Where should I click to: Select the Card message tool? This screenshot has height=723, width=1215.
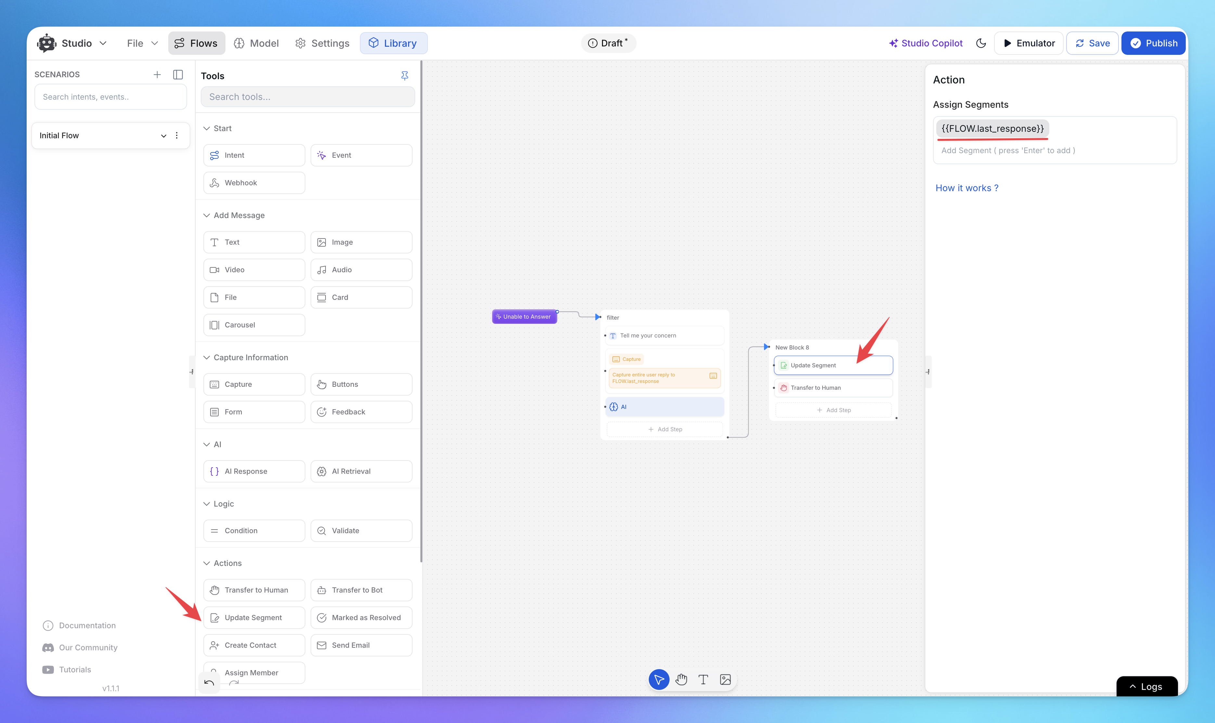(362, 297)
